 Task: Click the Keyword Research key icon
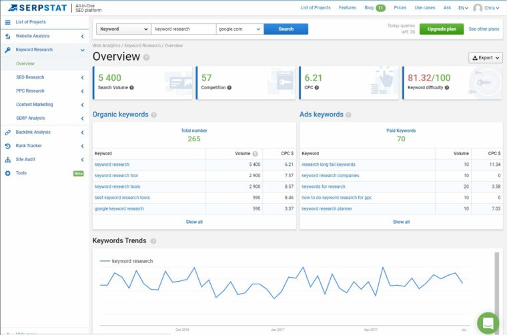click(x=8, y=50)
